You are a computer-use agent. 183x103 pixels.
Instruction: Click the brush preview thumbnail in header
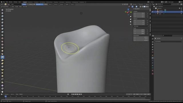tap(5, 4)
